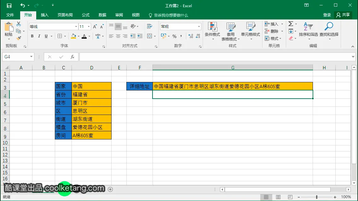Viewport: 358px width, 201px height.
Task: Click the Decrease Decimal icon
Action: tap(198, 36)
